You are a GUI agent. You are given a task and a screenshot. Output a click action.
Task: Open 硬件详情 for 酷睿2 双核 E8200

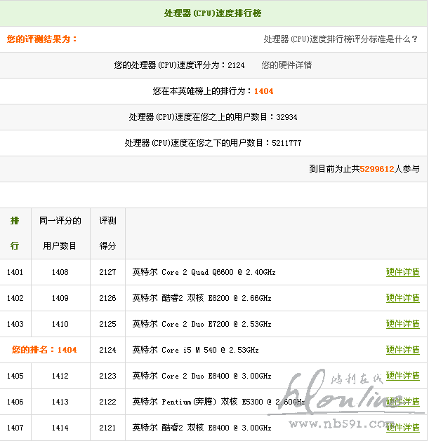(x=402, y=298)
